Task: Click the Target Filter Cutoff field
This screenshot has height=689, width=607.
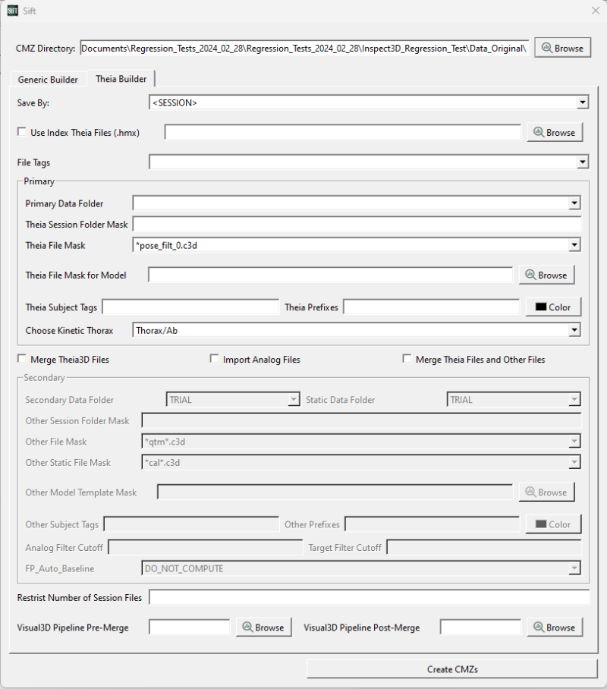Action: [484, 548]
